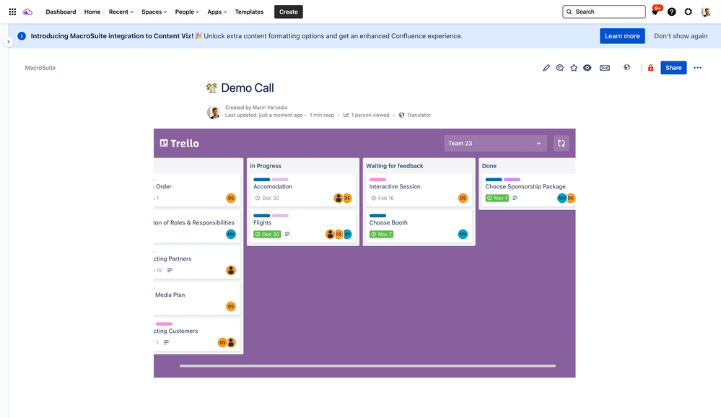The width and height of the screenshot is (721, 418).
Task: Open the Interactive Session card
Action: coord(419,191)
